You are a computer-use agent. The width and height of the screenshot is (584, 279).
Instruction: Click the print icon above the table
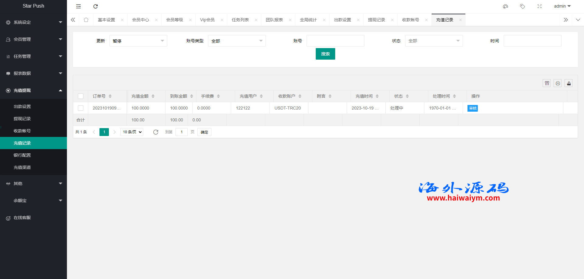click(558, 83)
